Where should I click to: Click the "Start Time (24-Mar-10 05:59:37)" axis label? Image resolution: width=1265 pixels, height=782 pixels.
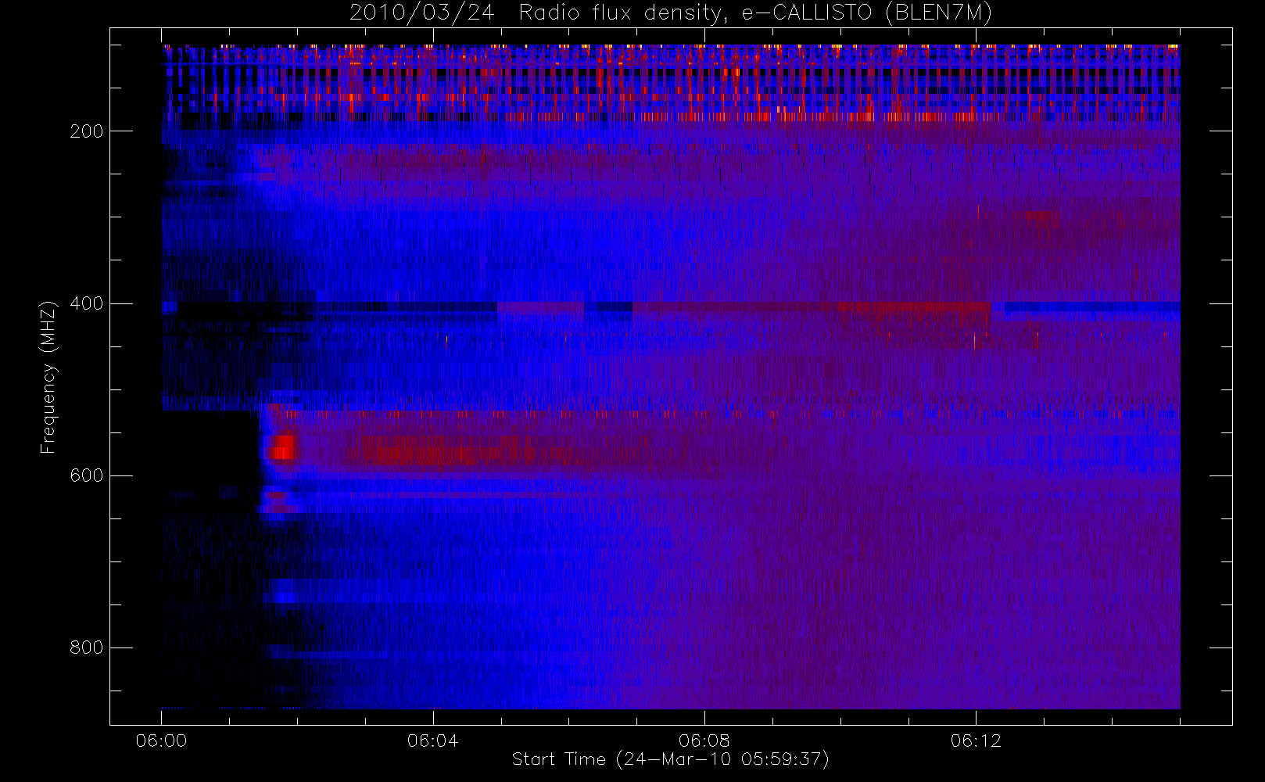click(x=670, y=759)
